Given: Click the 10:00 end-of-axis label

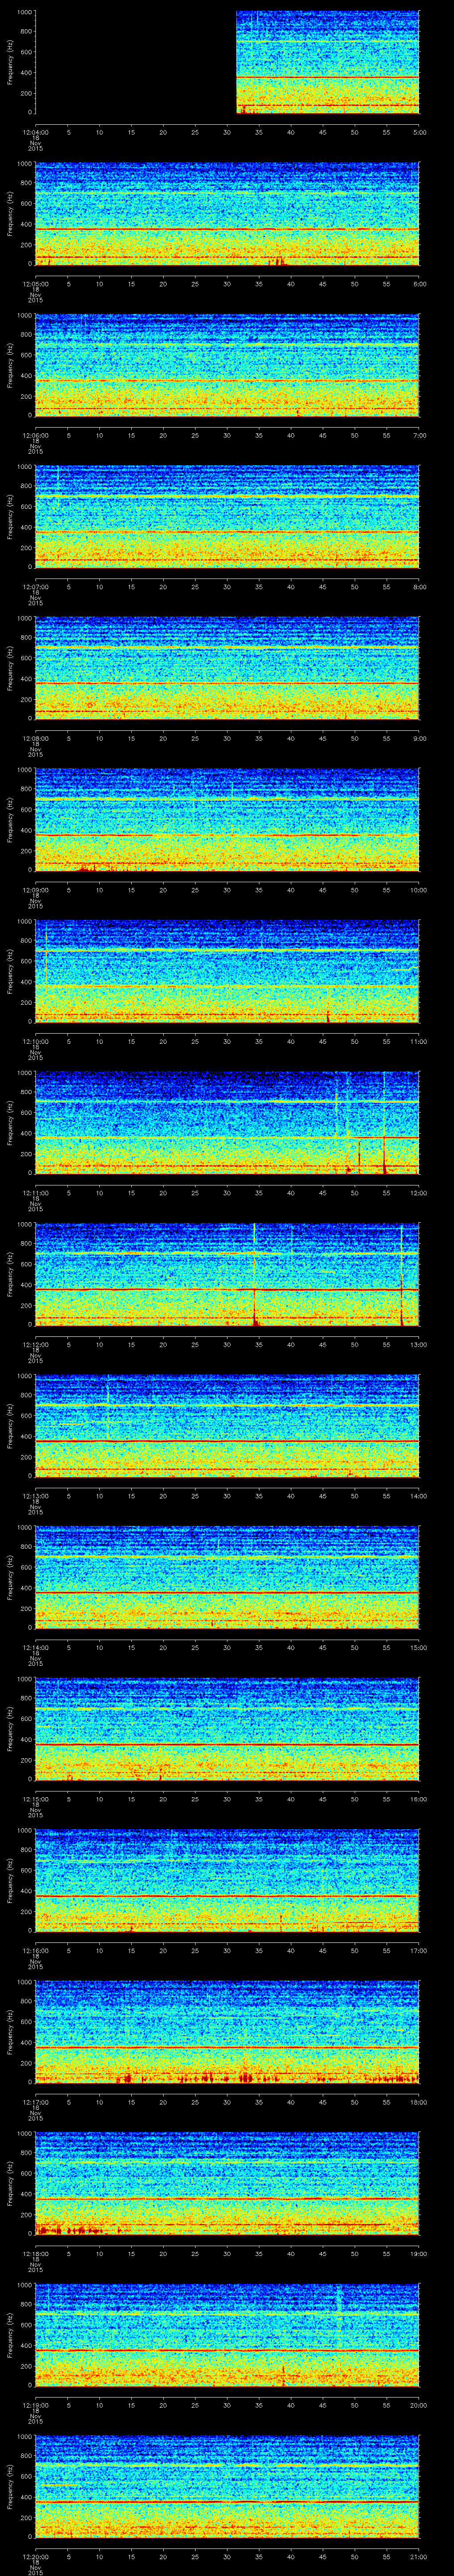Looking at the screenshot, I should coord(418,890).
